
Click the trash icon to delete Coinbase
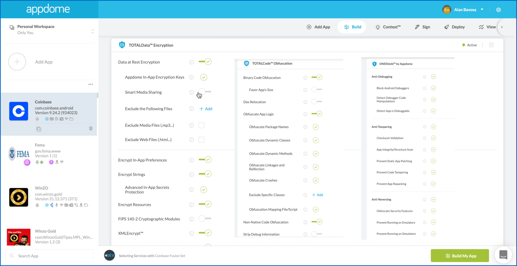[x=91, y=129]
